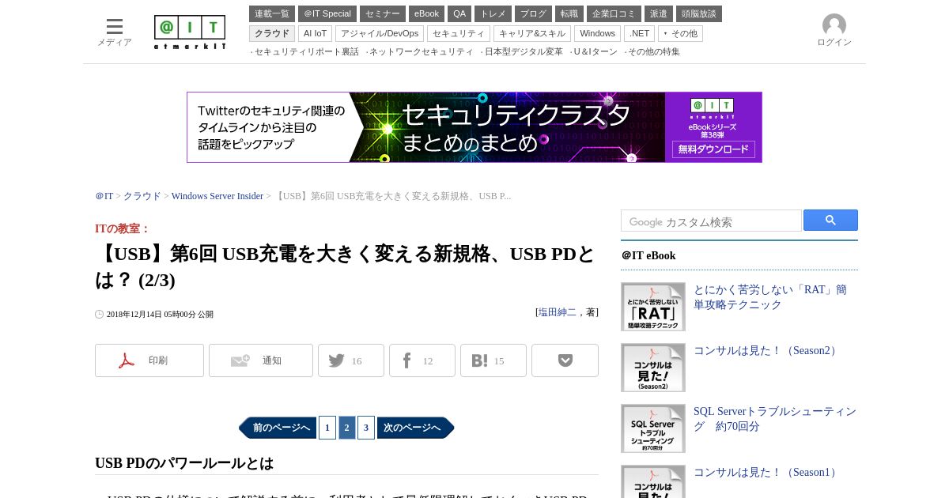
Task: Go to 前のページへ
Action: tap(278, 428)
